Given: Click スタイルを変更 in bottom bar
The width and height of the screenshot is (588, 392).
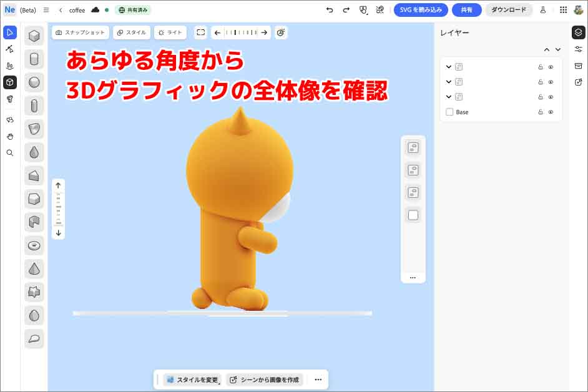Looking at the screenshot, I should coord(193,380).
